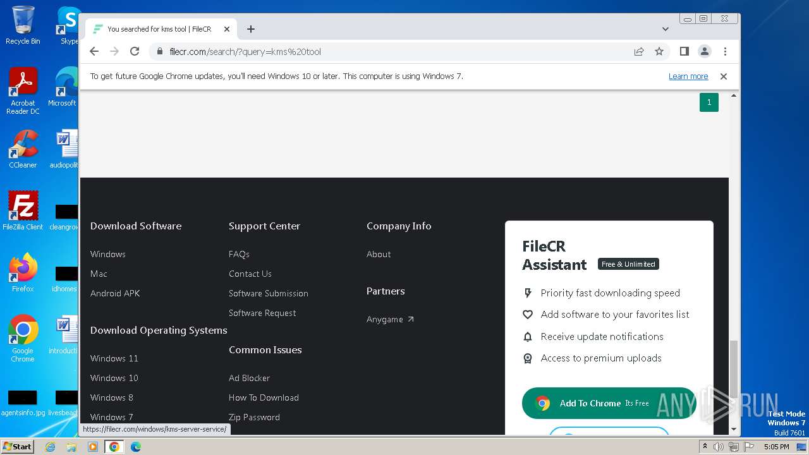Open Windows 7 operating system link
This screenshot has width=809, height=455.
[112, 417]
